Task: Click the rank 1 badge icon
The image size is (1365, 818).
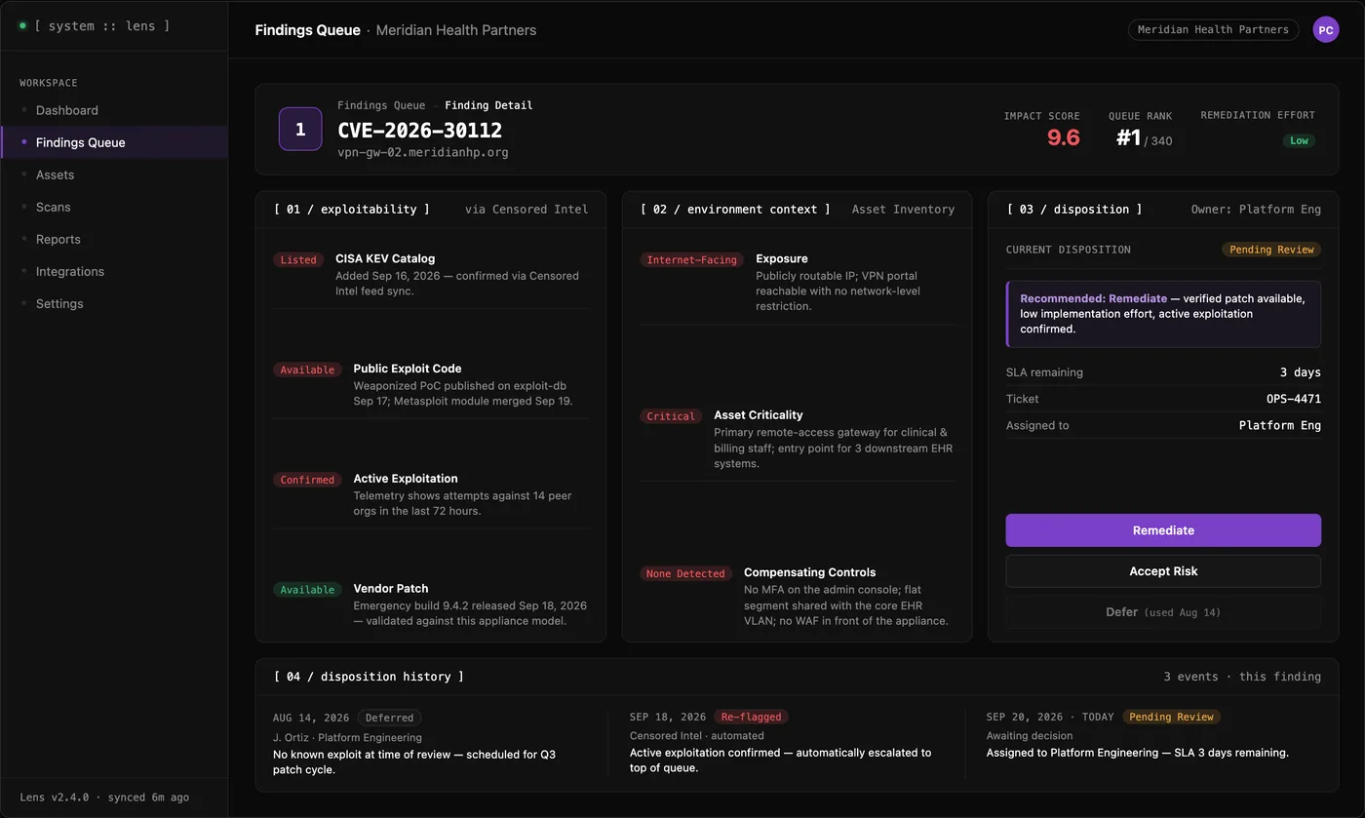Action: [x=300, y=129]
